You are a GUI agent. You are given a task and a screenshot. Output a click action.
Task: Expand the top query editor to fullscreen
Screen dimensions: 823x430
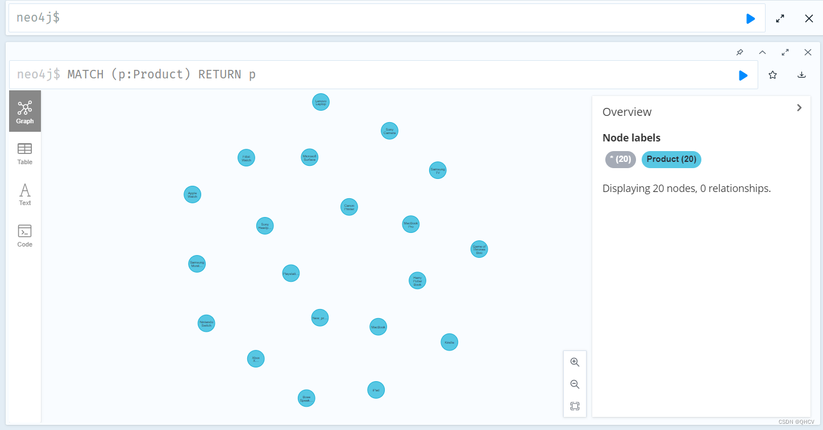click(780, 19)
